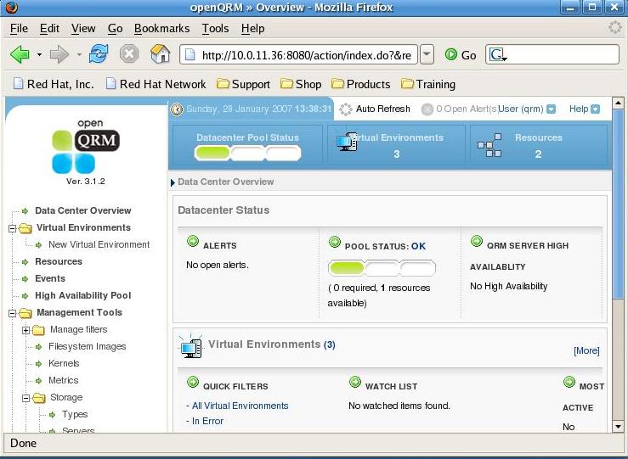Click the green arrow icon beside ALERTS
The height and width of the screenshot is (459, 628).
193,242
